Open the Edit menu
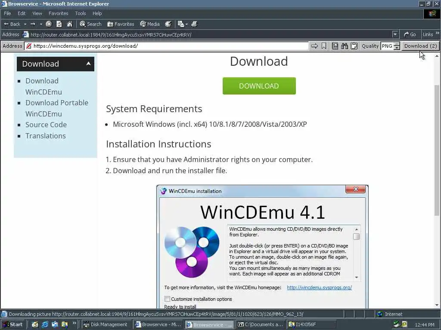This screenshot has height=330, width=441. 22,13
